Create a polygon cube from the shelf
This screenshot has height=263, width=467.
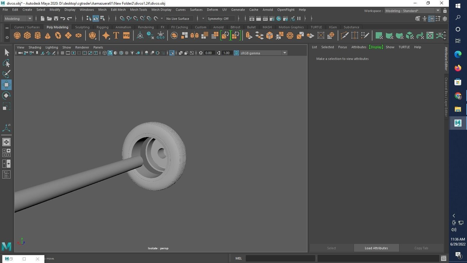pyautogui.click(x=27, y=36)
